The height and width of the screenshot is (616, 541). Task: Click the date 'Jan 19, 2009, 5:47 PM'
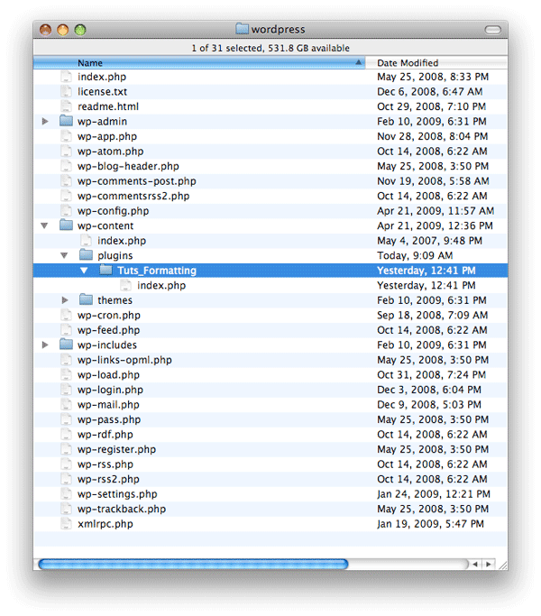430,524
